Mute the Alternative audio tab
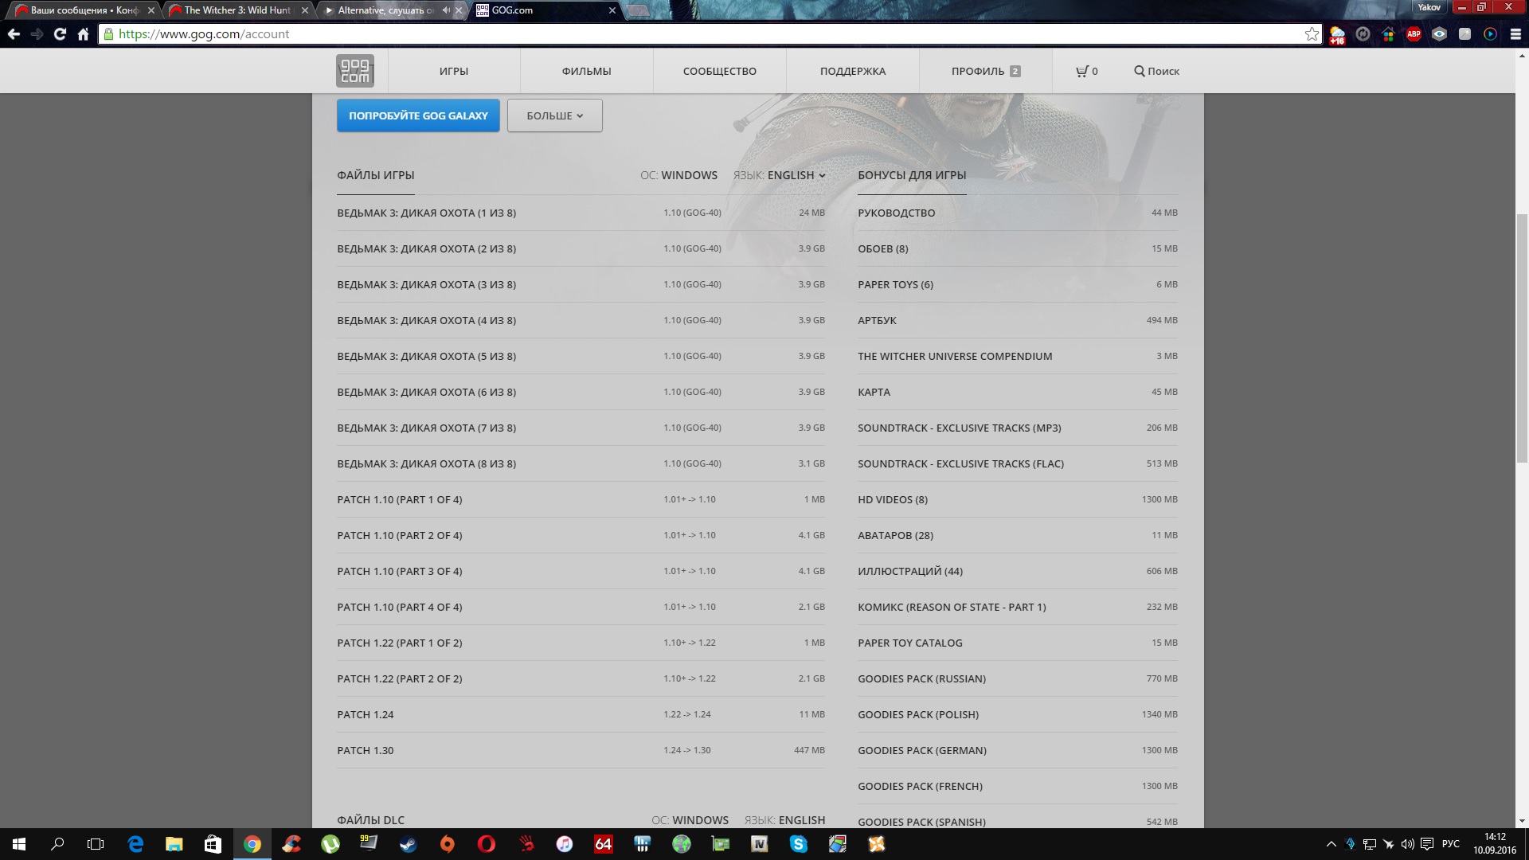 [x=446, y=10]
